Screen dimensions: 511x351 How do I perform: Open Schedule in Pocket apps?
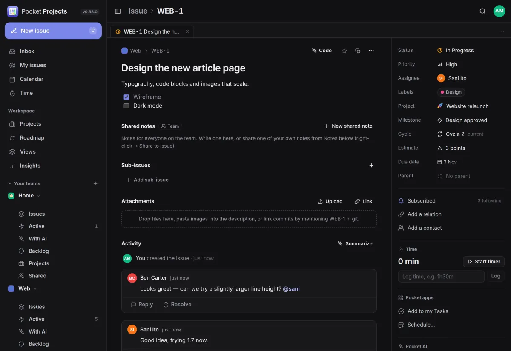coord(416,325)
